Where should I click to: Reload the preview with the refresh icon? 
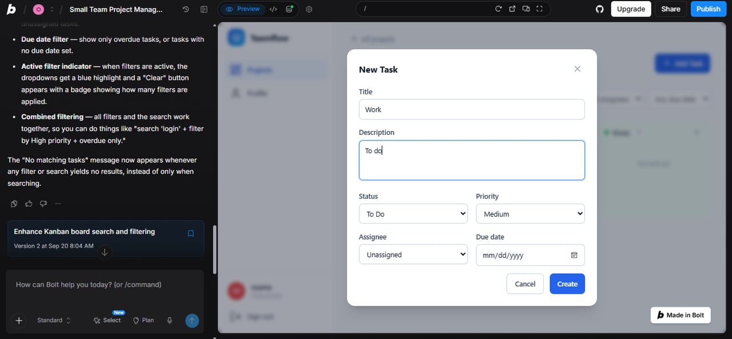pos(498,9)
